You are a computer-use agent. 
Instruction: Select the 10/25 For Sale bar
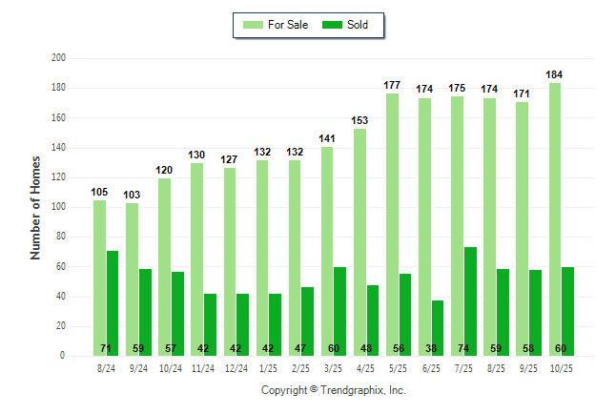[554, 219]
